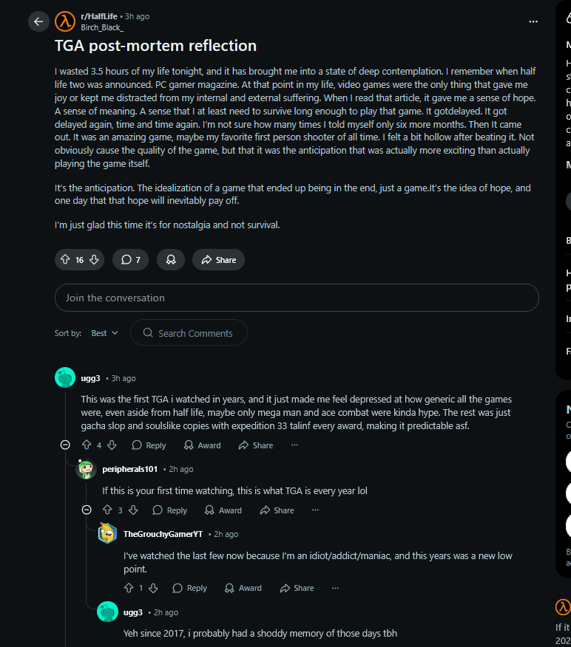Image resolution: width=571 pixels, height=647 pixels.
Task: Open the post's comments button showing 7
Action: click(130, 260)
